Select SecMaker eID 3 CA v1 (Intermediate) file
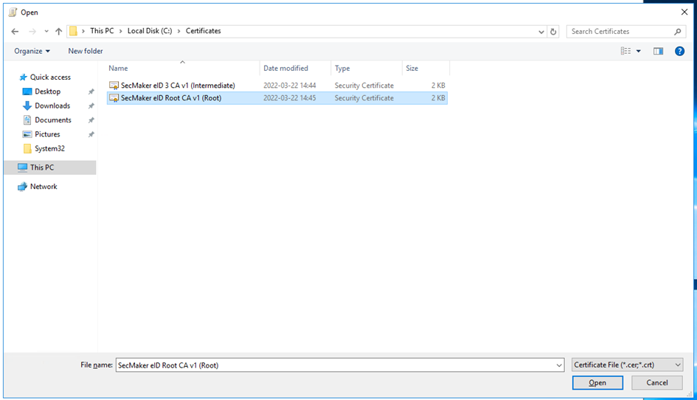This screenshot has width=697, height=400. click(277, 86)
